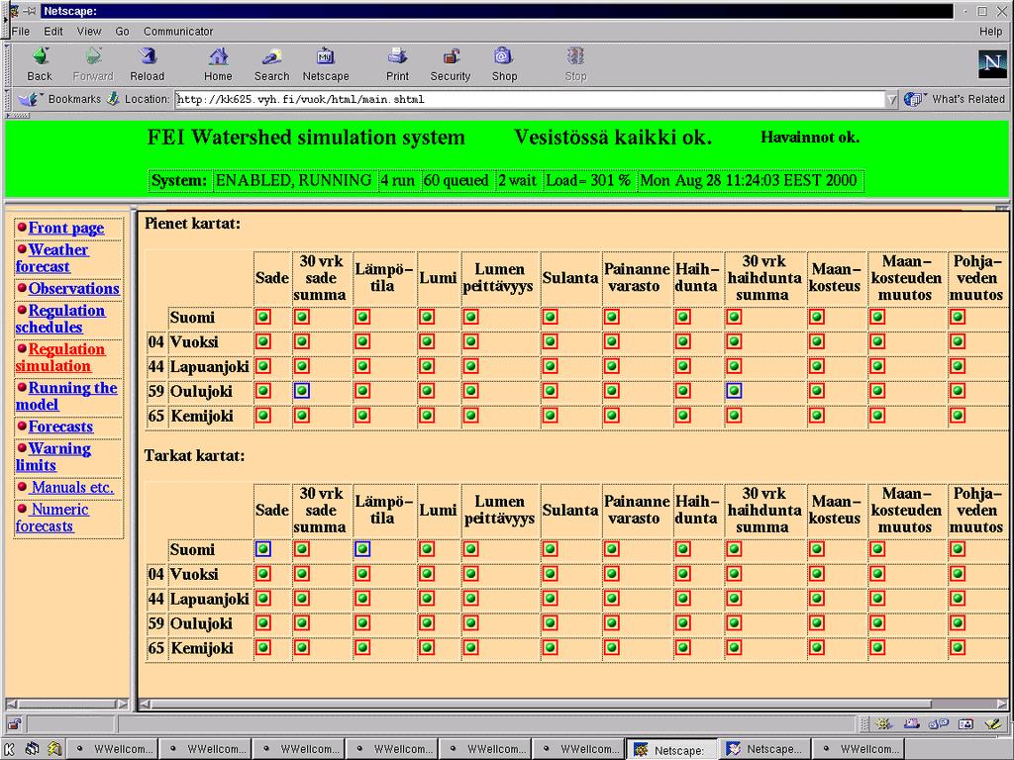Click the K start menu button
The image size is (1014, 760).
click(x=11, y=749)
